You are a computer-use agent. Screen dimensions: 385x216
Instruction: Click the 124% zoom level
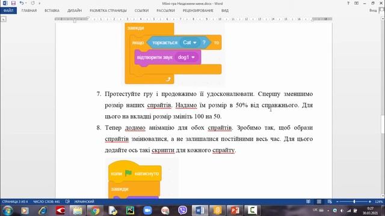(x=379, y=202)
